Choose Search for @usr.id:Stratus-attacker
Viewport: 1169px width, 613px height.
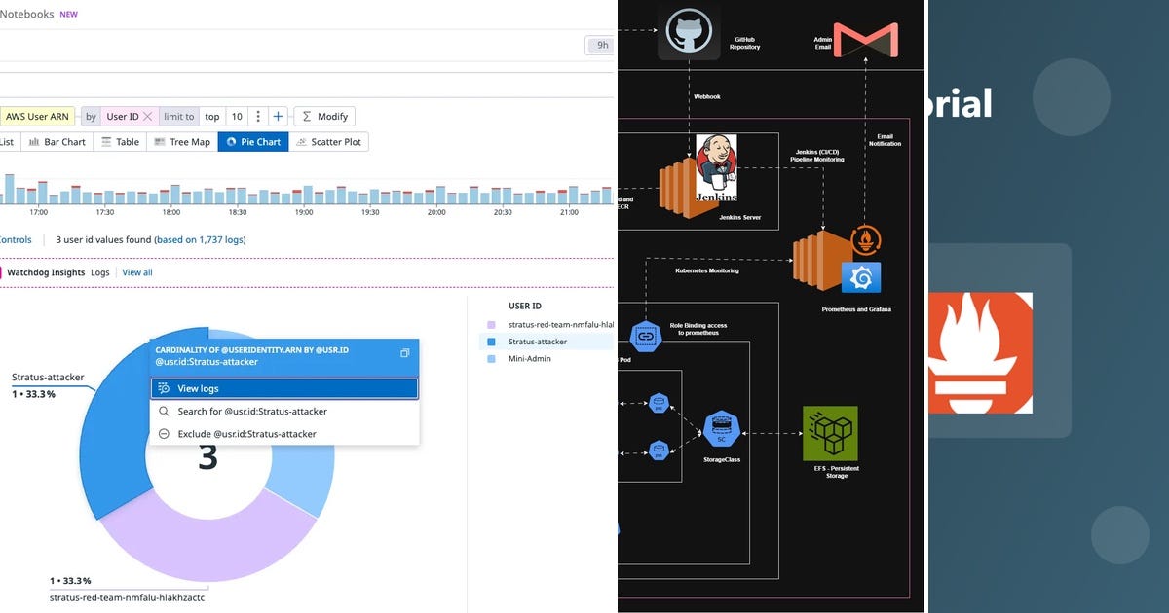coord(284,412)
